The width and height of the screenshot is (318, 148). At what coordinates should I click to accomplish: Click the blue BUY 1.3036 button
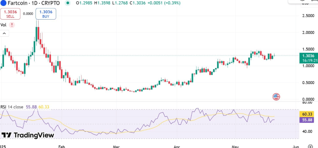point(46,14)
